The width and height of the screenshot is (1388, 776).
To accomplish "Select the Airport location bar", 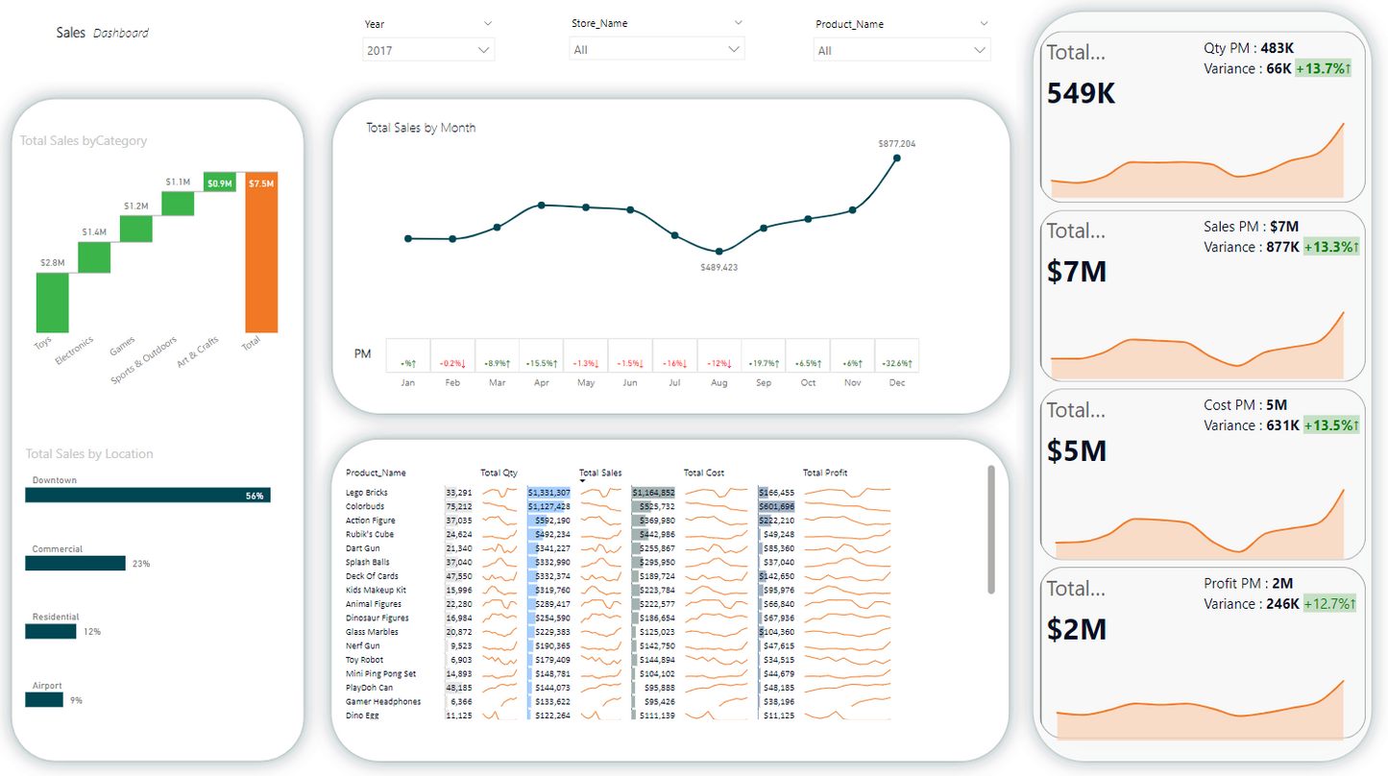I will 44,700.
